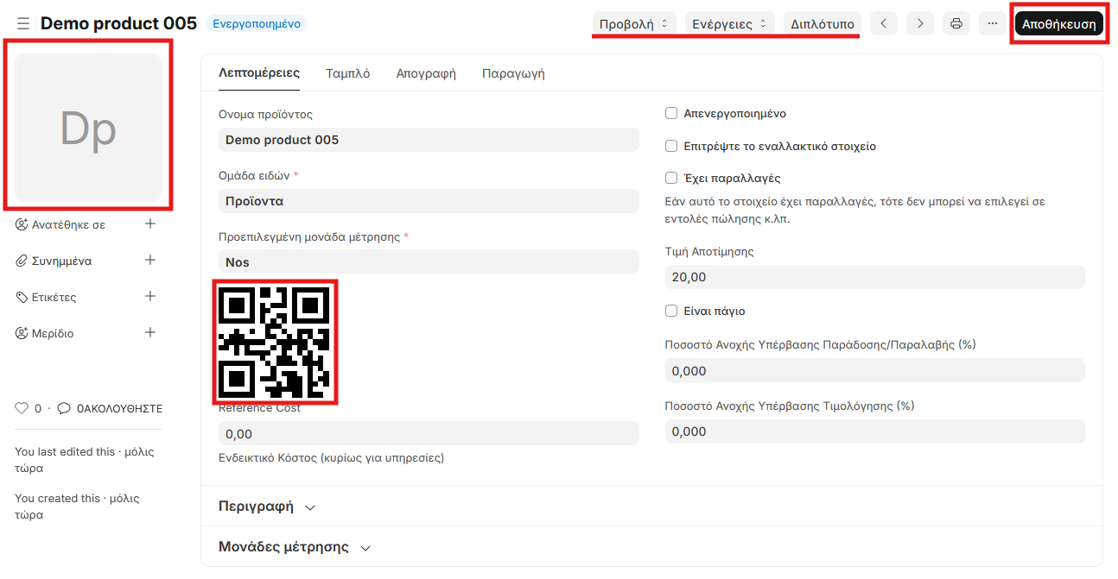The height and width of the screenshot is (579, 1118).
Task: Toggle the sidebar hamburger menu icon
Action: (x=23, y=24)
